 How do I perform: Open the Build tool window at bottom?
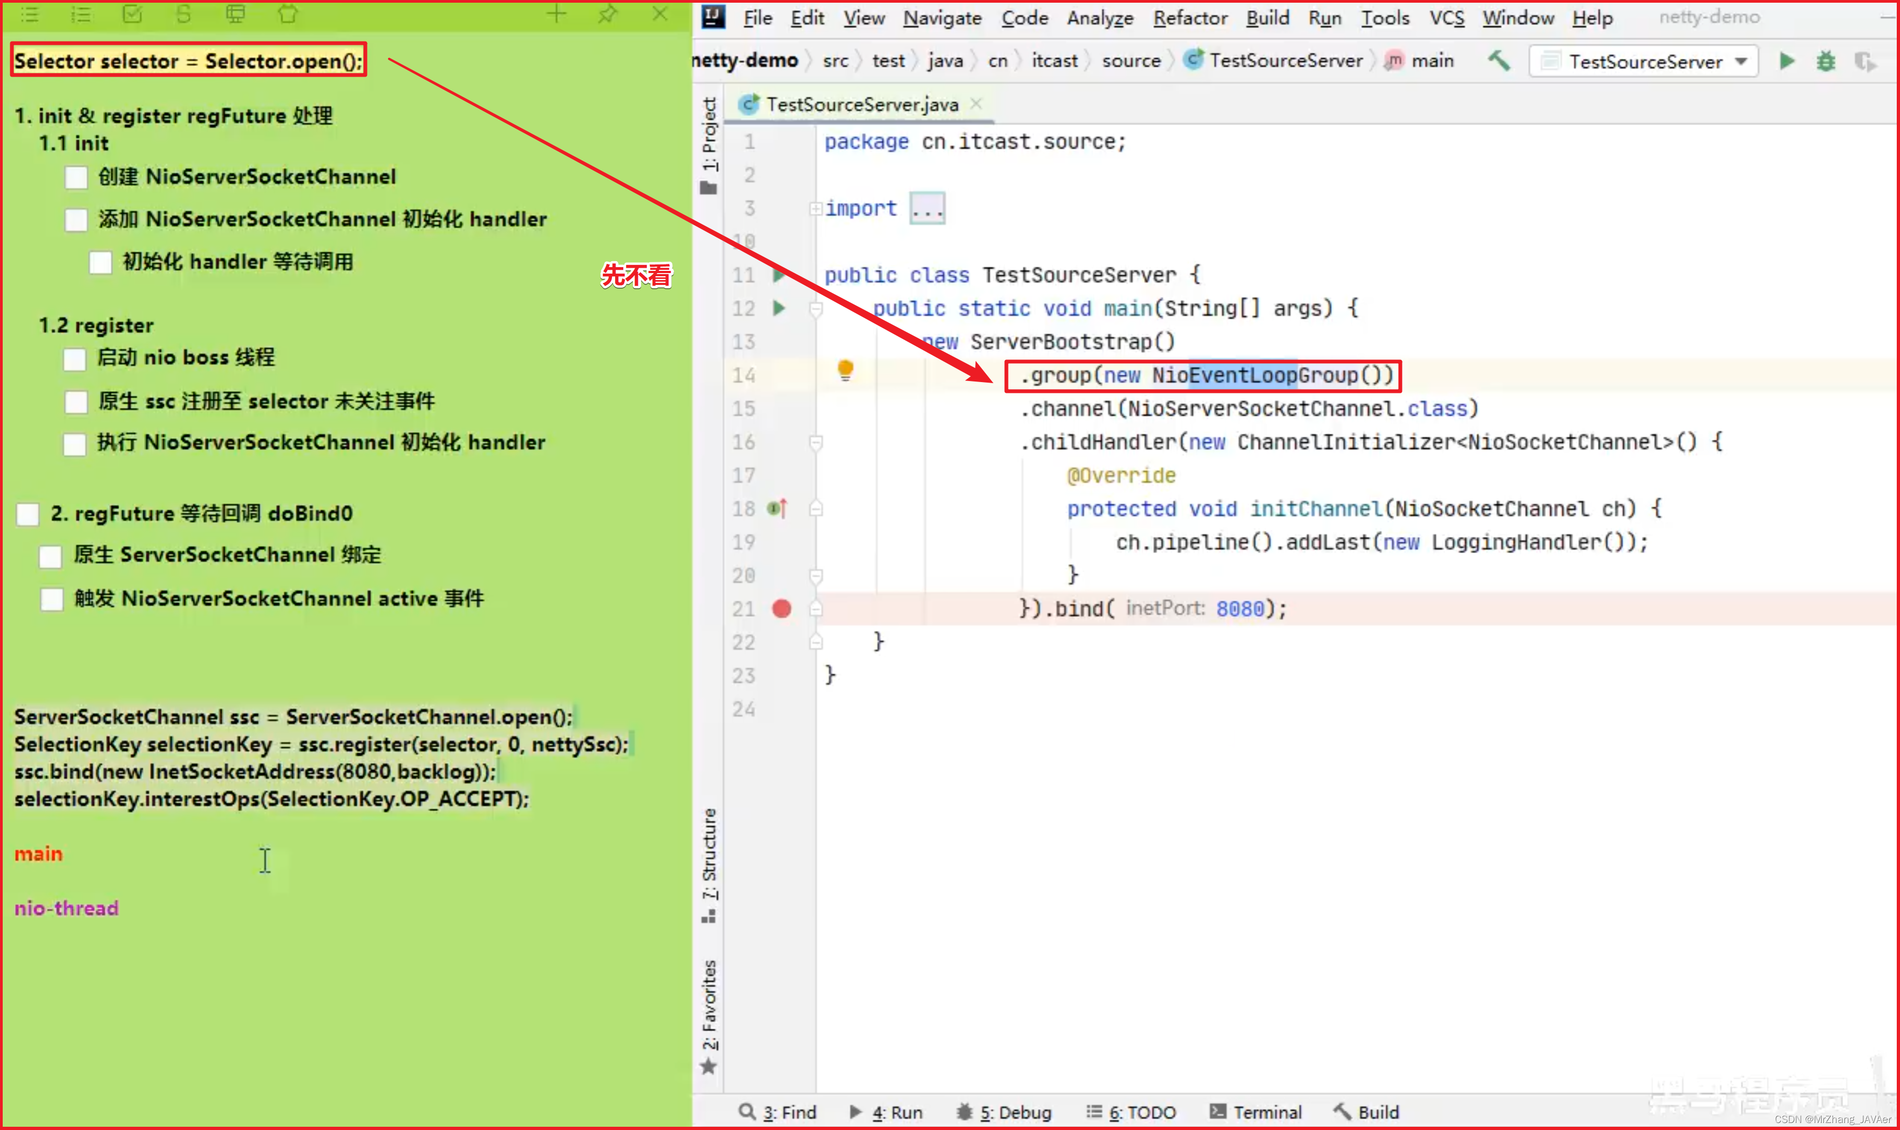click(x=1367, y=1112)
